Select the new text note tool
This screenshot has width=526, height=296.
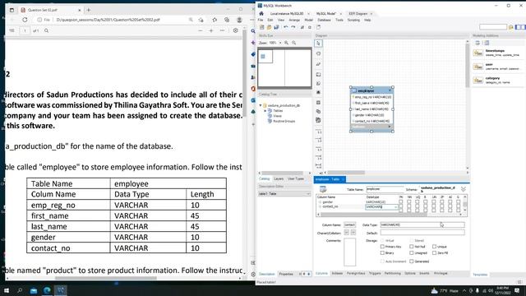click(318, 83)
